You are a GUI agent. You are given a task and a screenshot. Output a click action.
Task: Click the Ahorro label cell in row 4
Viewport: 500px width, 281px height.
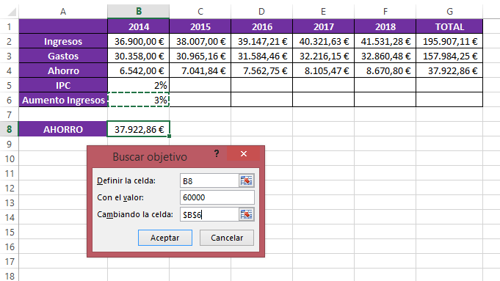[x=63, y=70]
